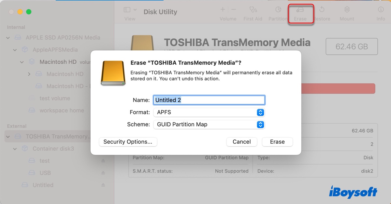Mount the selected disk via toolbar

[347, 13]
